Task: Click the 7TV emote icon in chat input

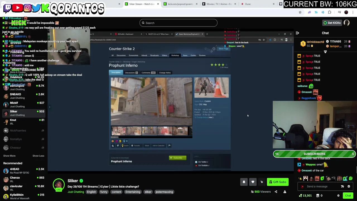Action: click(x=342, y=186)
